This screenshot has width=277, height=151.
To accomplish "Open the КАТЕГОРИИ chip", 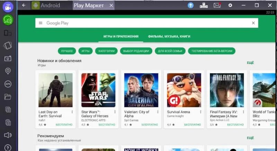I will (x=106, y=51).
